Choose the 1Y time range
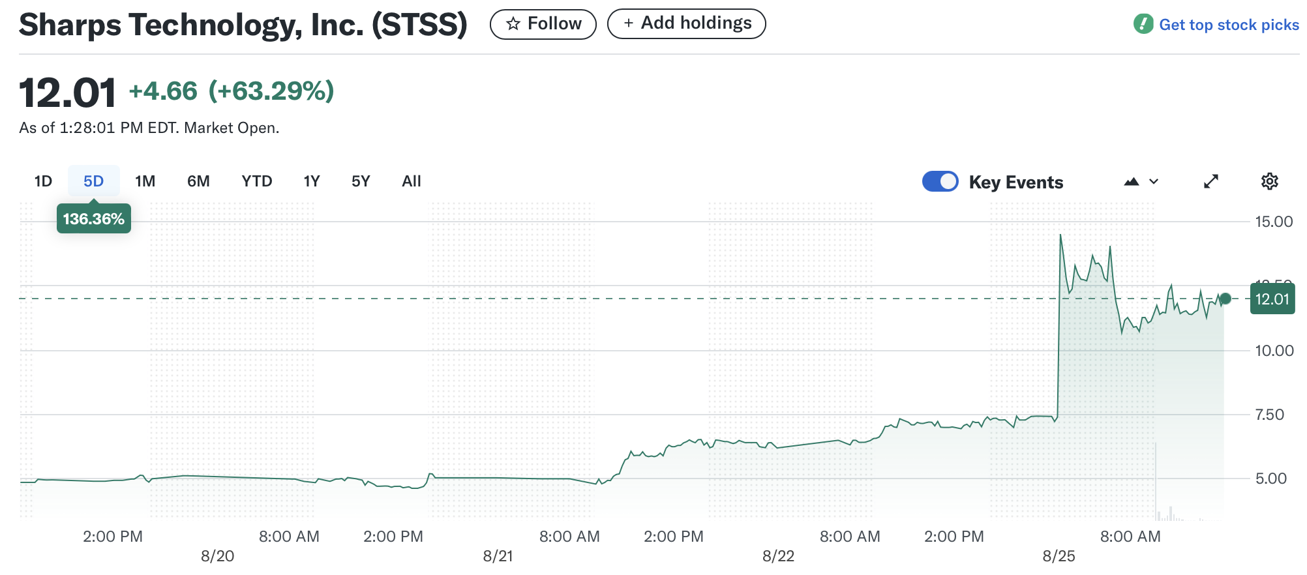 coord(312,181)
